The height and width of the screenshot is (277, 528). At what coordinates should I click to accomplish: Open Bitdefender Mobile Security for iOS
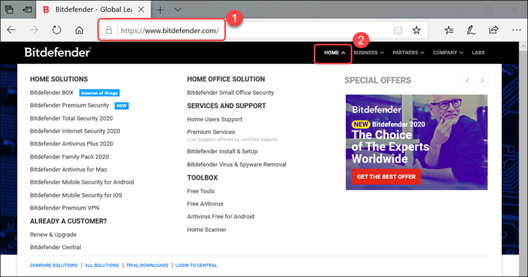76,195
